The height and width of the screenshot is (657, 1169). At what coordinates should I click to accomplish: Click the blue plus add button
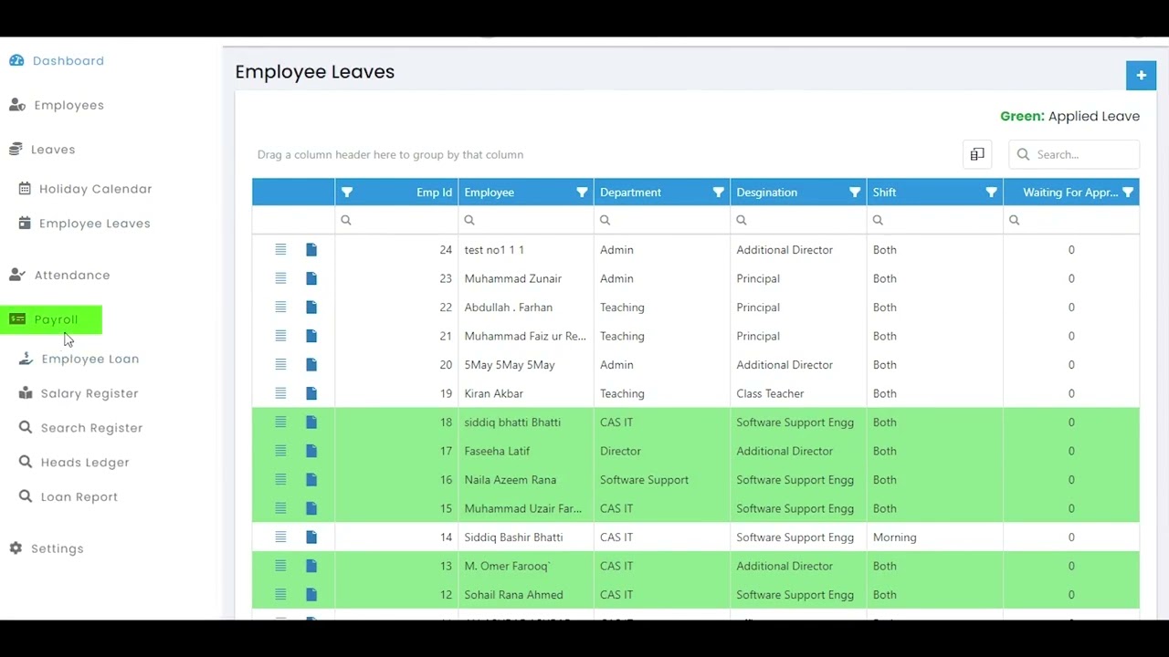1141,75
